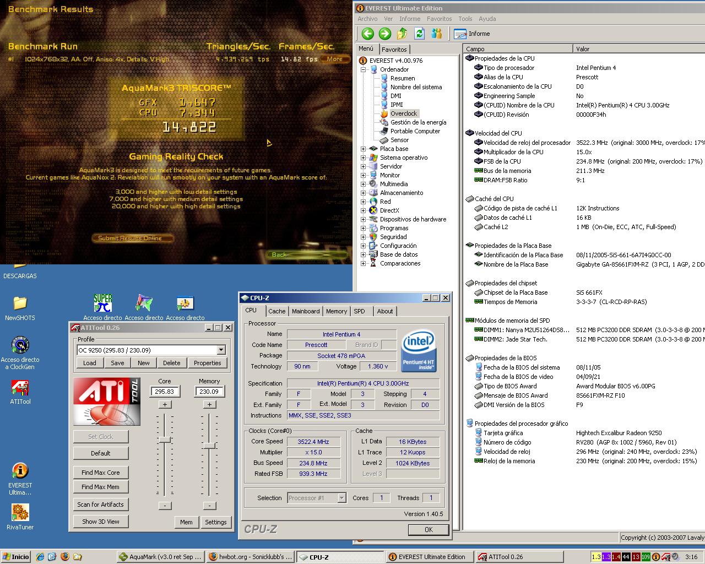Click the EVEREST forward arrow toolbar icon
The width and height of the screenshot is (705, 564).
click(385, 34)
